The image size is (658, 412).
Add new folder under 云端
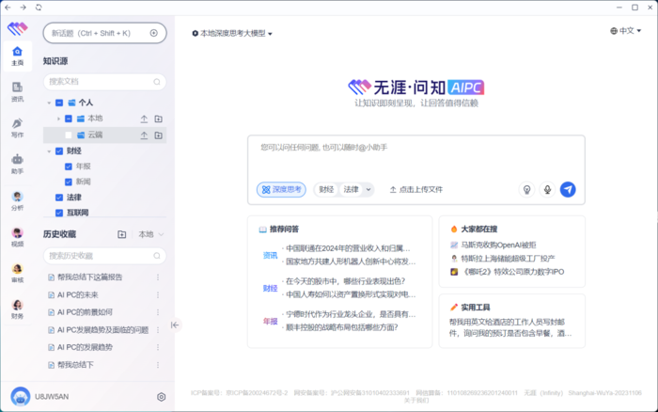[x=159, y=135]
